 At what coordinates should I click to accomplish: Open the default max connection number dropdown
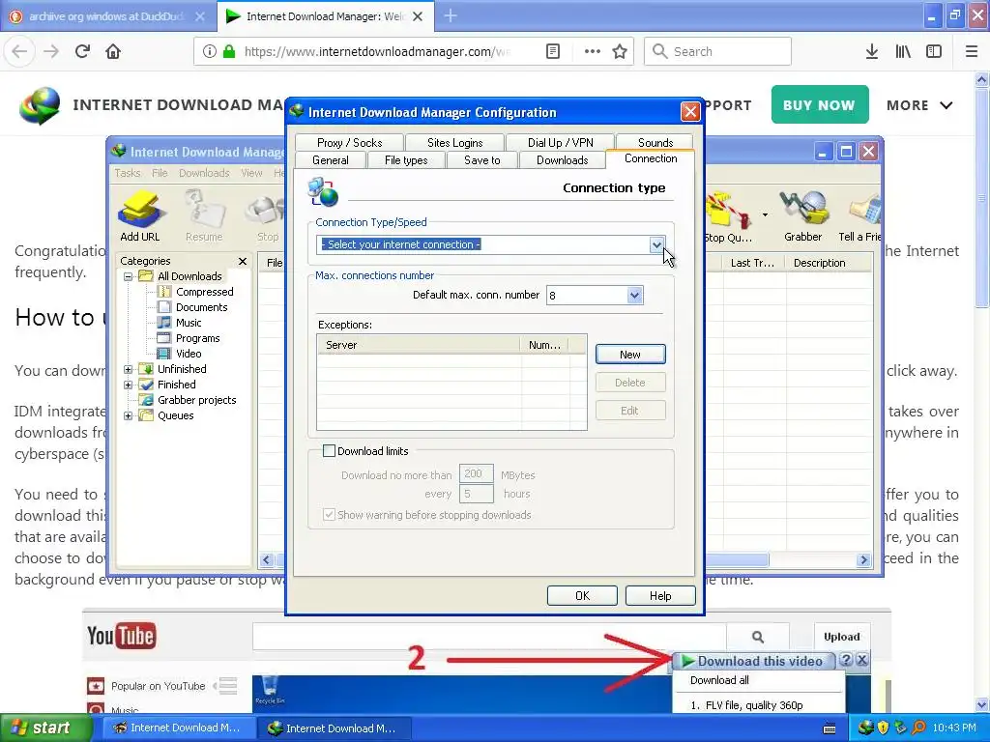(634, 296)
